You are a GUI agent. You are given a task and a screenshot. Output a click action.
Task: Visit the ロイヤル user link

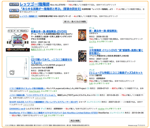click(x=92, y=42)
